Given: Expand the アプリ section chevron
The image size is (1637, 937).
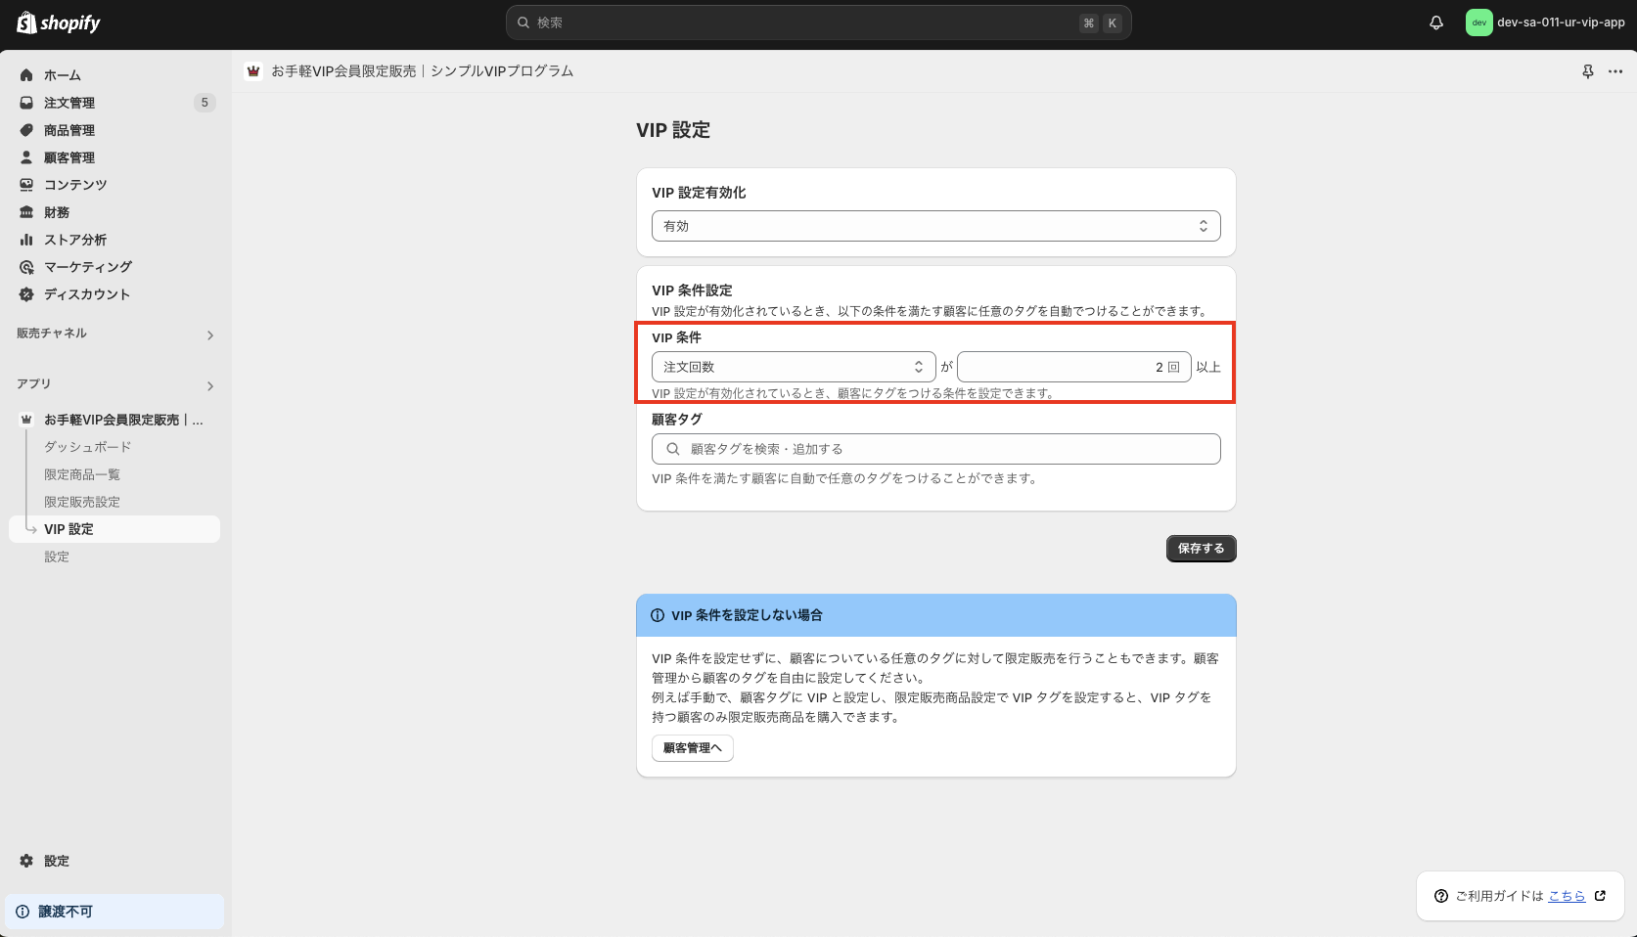Looking at the screenshot, I should pyautogui.click(x=210, y=386).
